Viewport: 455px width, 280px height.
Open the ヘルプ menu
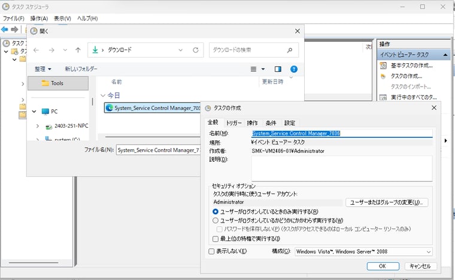[87, 19]
